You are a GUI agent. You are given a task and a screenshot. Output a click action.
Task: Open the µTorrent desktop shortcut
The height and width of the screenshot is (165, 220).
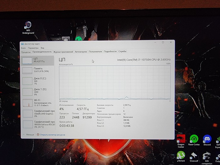click(x=181, y=156)
